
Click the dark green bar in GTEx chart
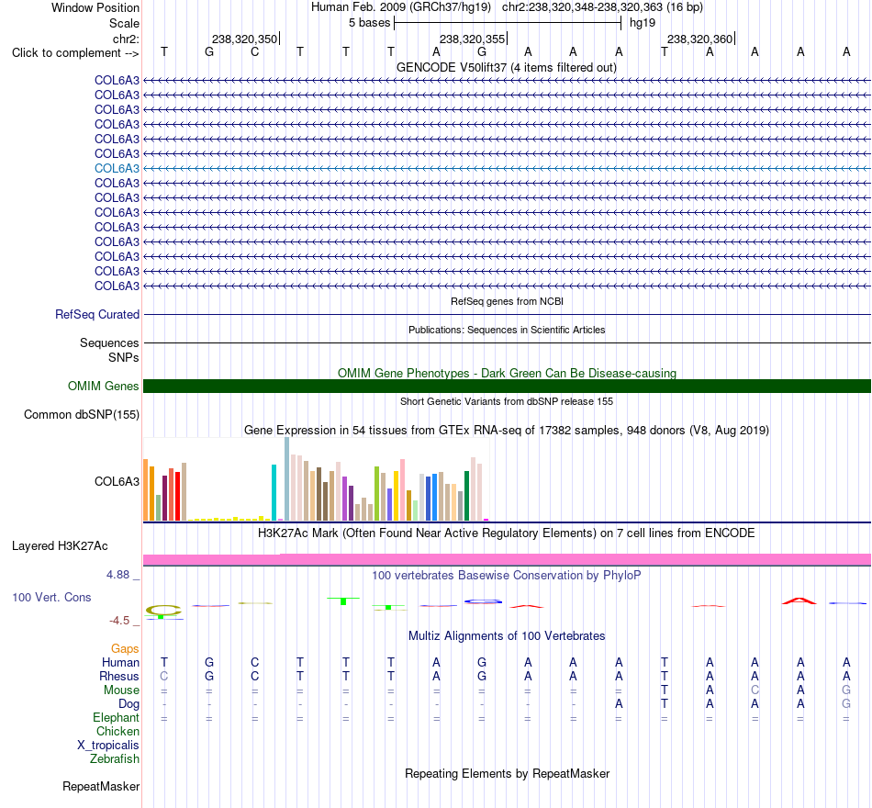point(467,496)
